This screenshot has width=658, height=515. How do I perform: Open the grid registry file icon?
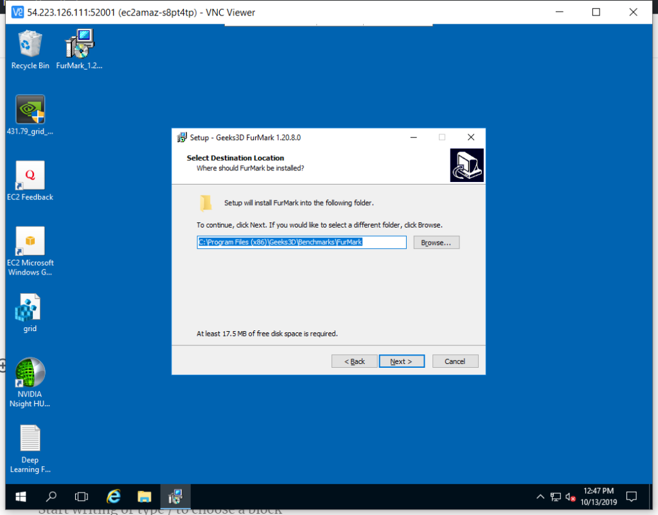(30, 309)
